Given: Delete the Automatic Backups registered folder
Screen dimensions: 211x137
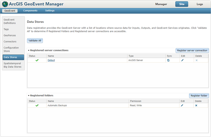Looking at the screenshot, I should pos(196,105).
